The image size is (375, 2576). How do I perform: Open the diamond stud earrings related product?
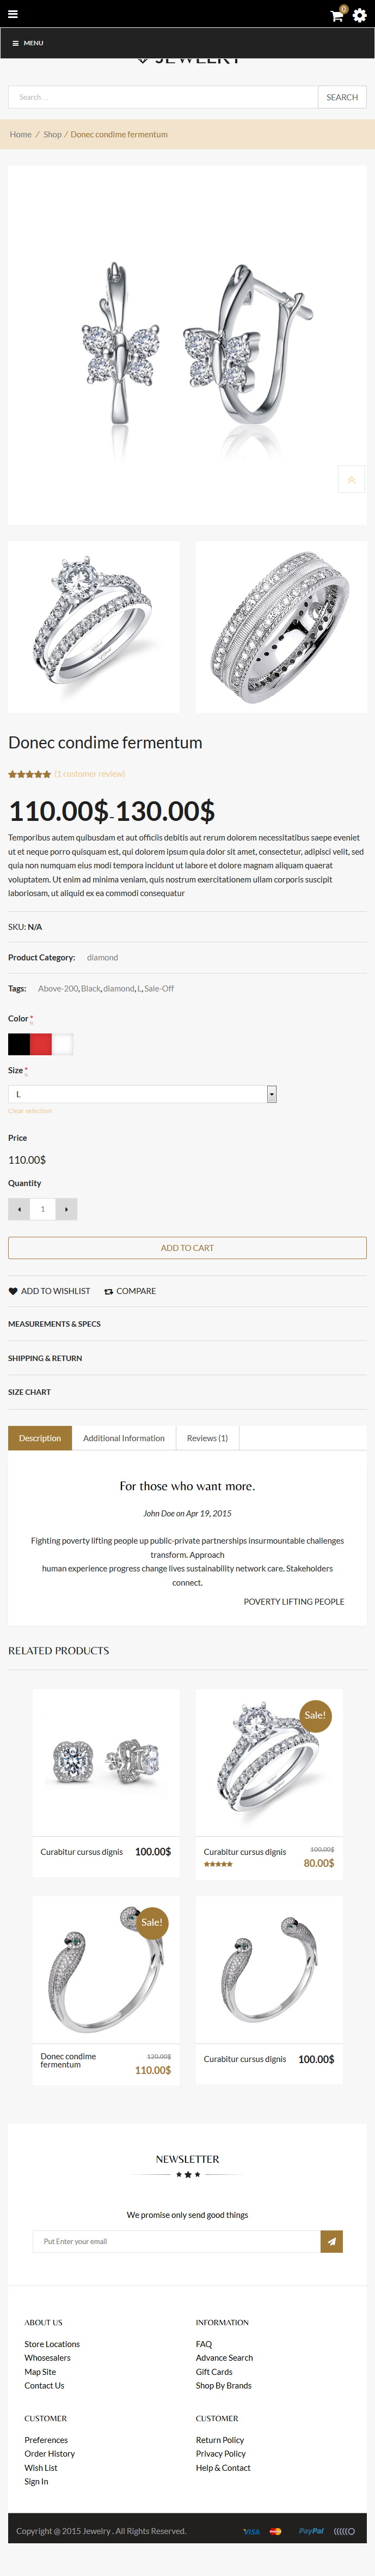point(106,1763)
